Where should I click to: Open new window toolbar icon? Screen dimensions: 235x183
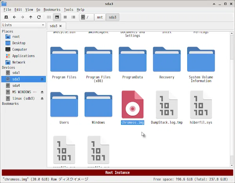(6, 17)
